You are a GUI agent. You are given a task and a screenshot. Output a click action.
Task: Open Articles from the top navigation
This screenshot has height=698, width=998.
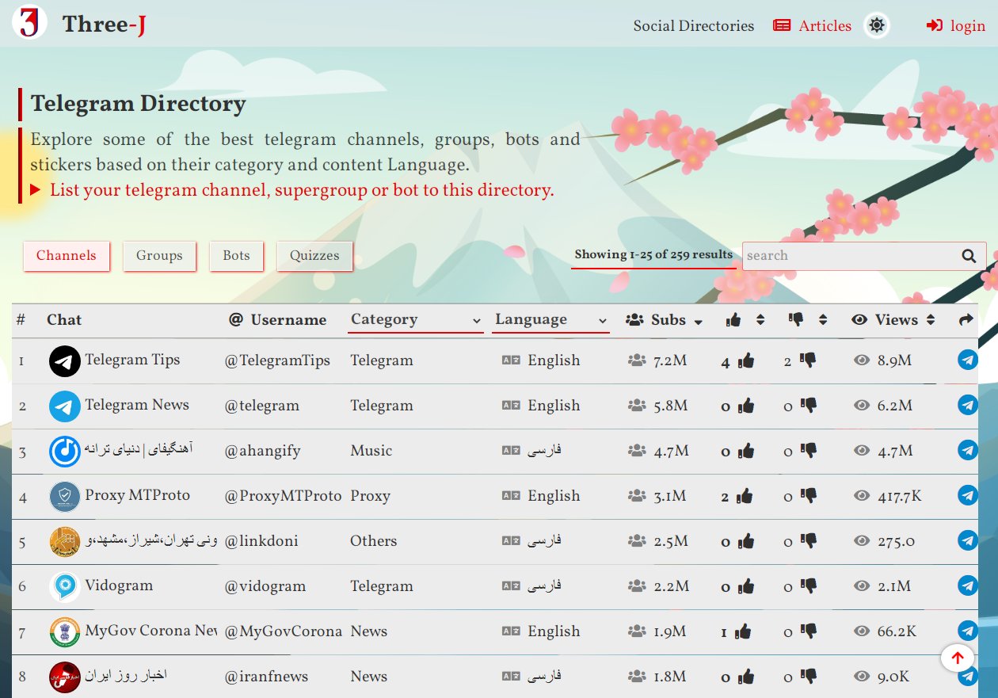(812, 26)
